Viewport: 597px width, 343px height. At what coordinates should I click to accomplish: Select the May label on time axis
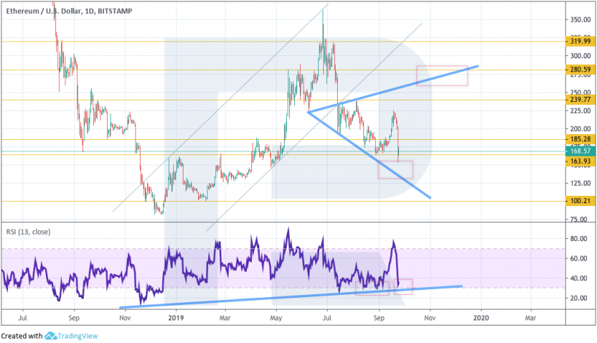pos(277,318)
